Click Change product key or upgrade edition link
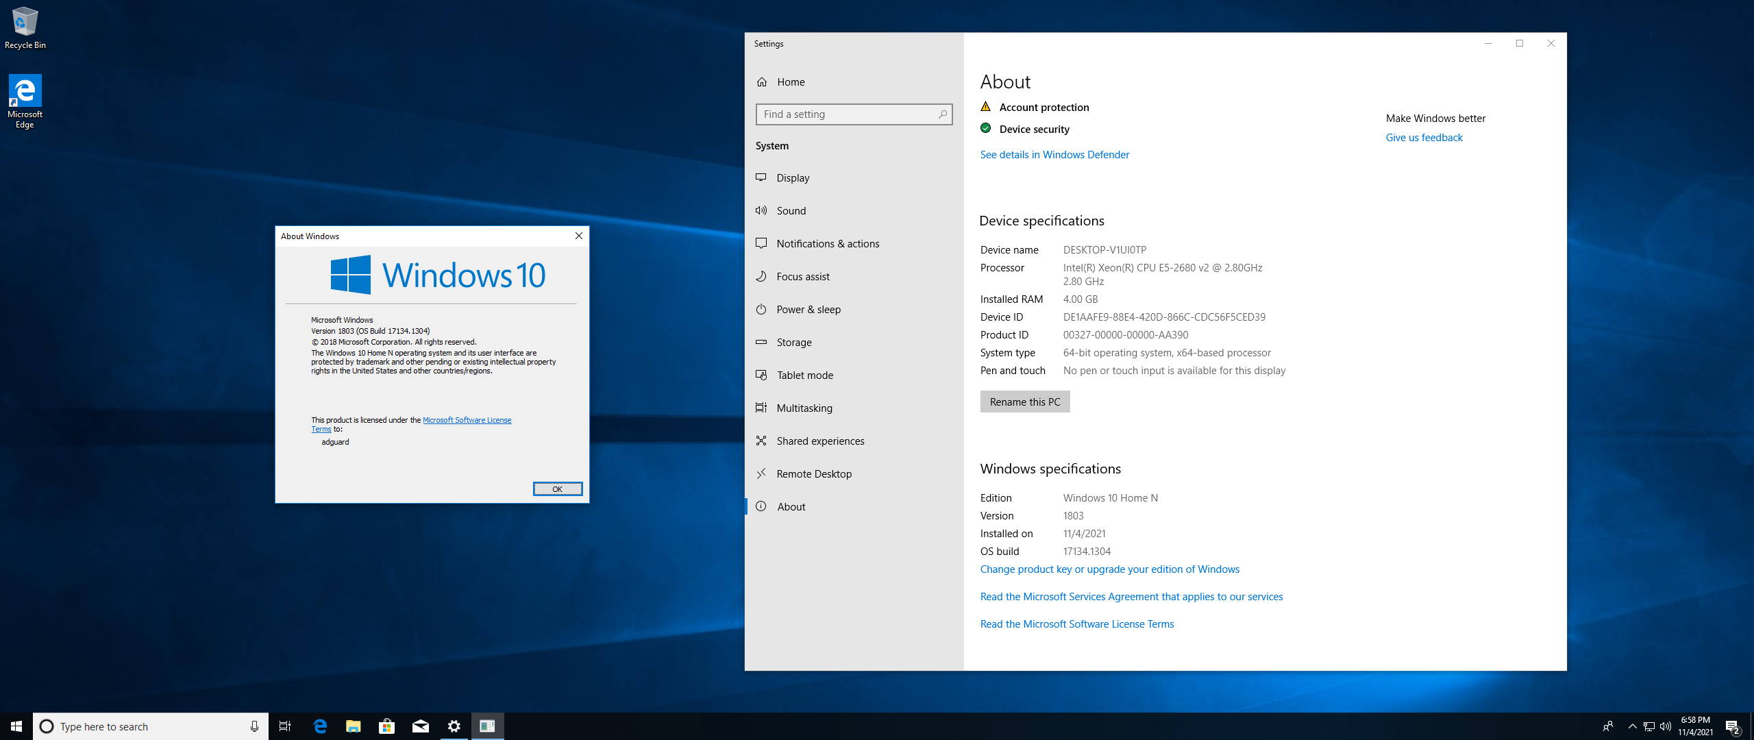This screenshot has width=1754, height=740. coord(1109,569)
